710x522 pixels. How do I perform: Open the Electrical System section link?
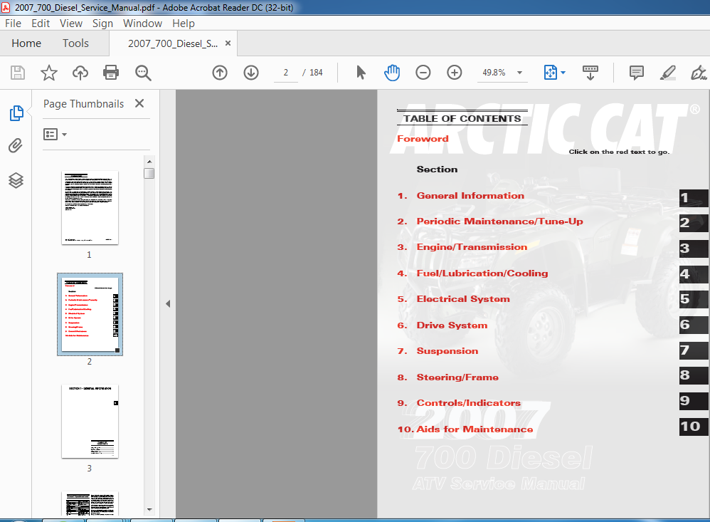[463, 299]
